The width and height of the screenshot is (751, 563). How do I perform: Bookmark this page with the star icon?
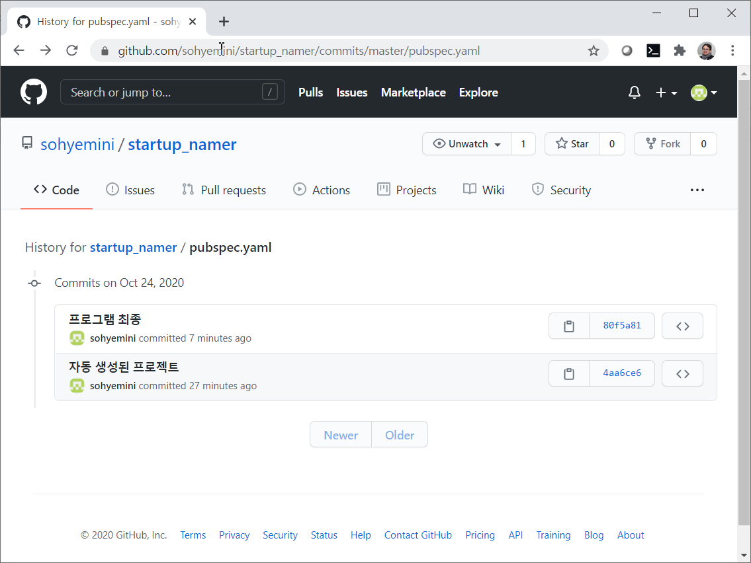pyautogui.click(x=594, y=51)
